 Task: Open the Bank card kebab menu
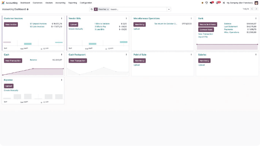click(x=256, y=18)
